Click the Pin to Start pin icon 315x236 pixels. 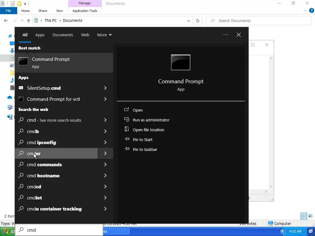point(126,139)
